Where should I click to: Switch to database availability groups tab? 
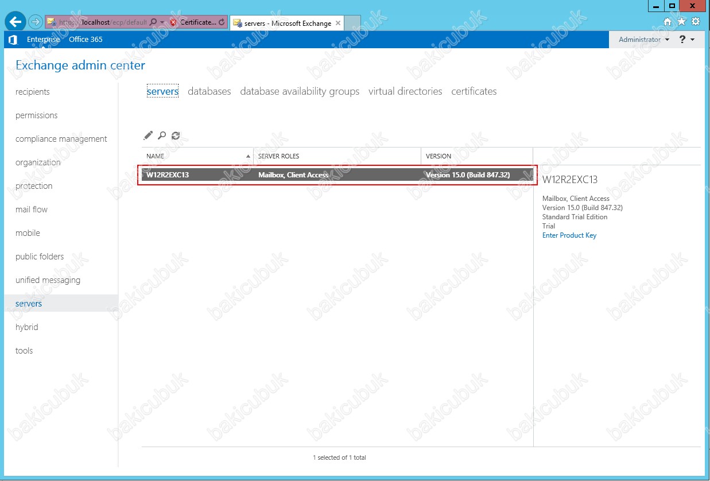point(300,91)
